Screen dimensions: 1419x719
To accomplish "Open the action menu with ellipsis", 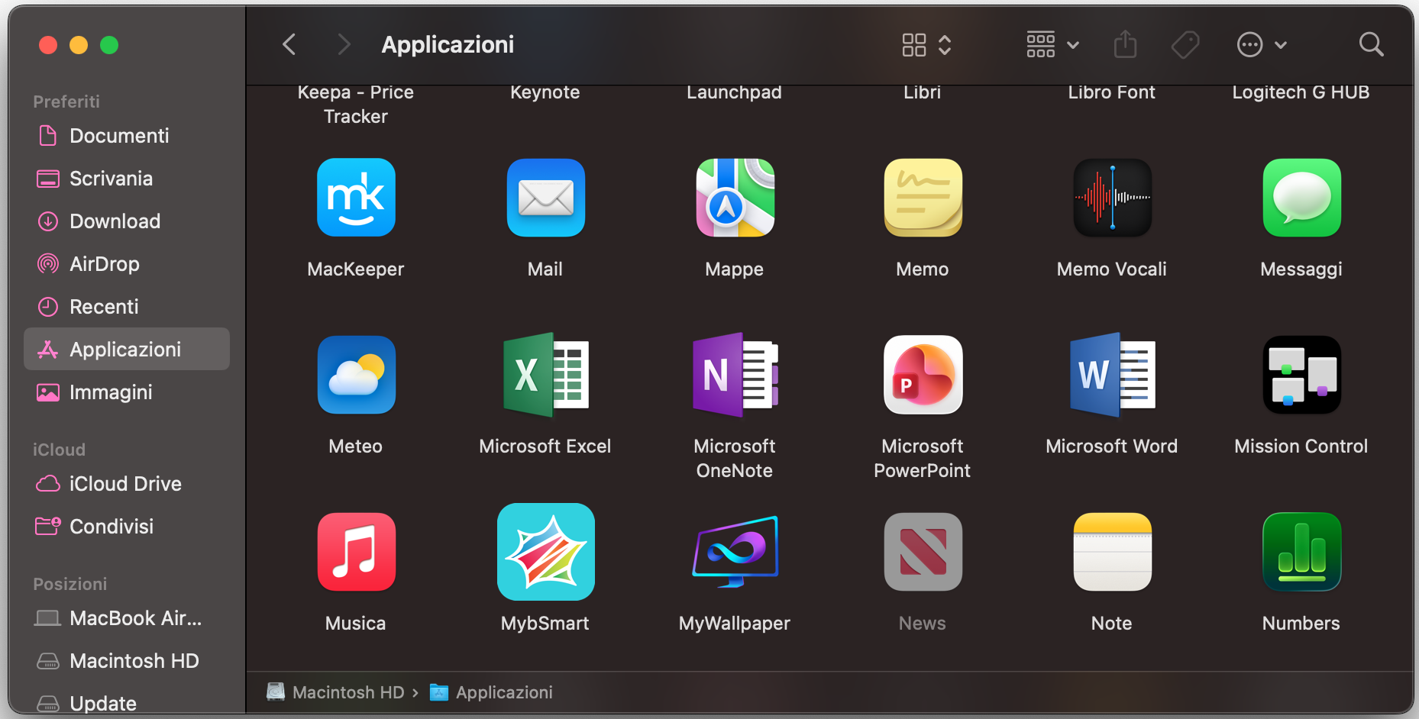I will click(x=1262, y=44).
